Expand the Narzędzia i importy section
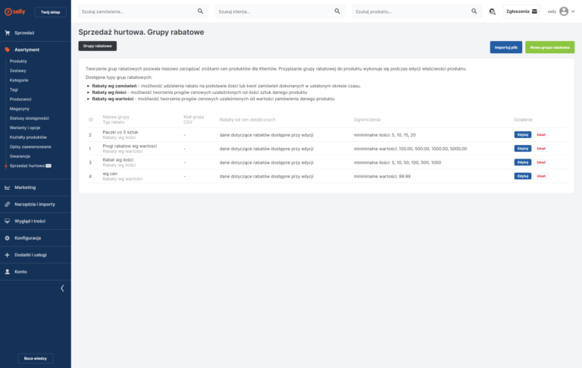Image resolution: width=582 pixels, height=368 pixels. pos(33,203)
